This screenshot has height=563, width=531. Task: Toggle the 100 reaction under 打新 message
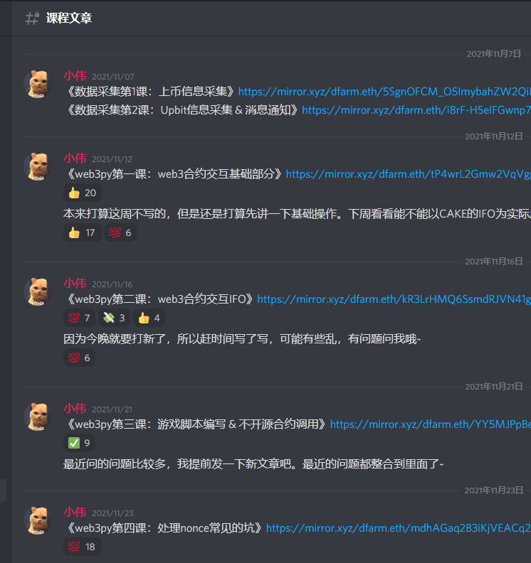pyautogui.click(x=79, y=358)
